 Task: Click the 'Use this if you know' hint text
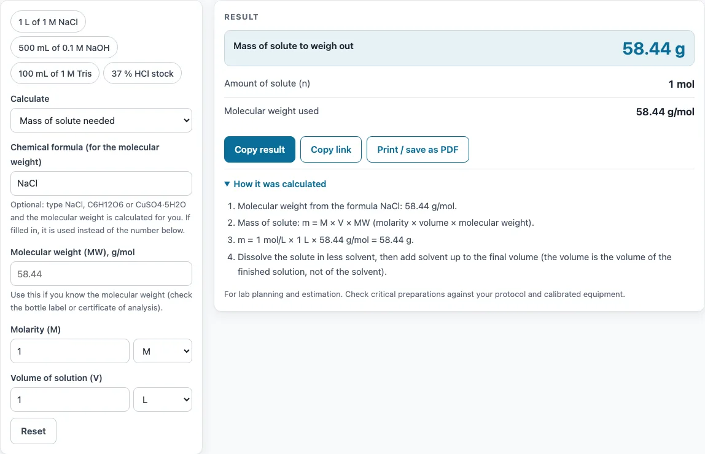click(x=101, y=301)
